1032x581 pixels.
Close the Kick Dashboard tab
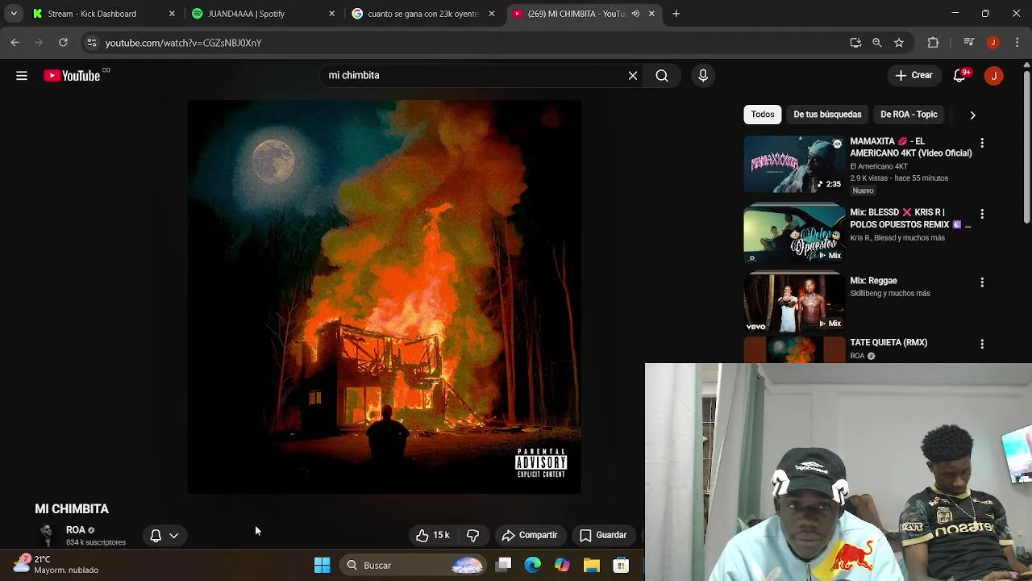[171, 14]
